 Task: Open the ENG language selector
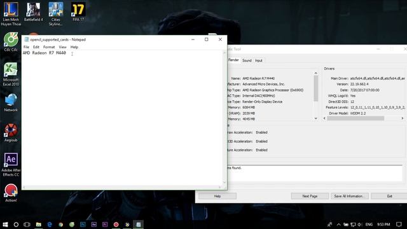[x=369, y=225]
